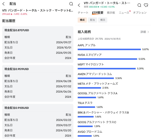
Task: Open the GOOGL アルファベット クラスA holding
Action: coord(97,93)
